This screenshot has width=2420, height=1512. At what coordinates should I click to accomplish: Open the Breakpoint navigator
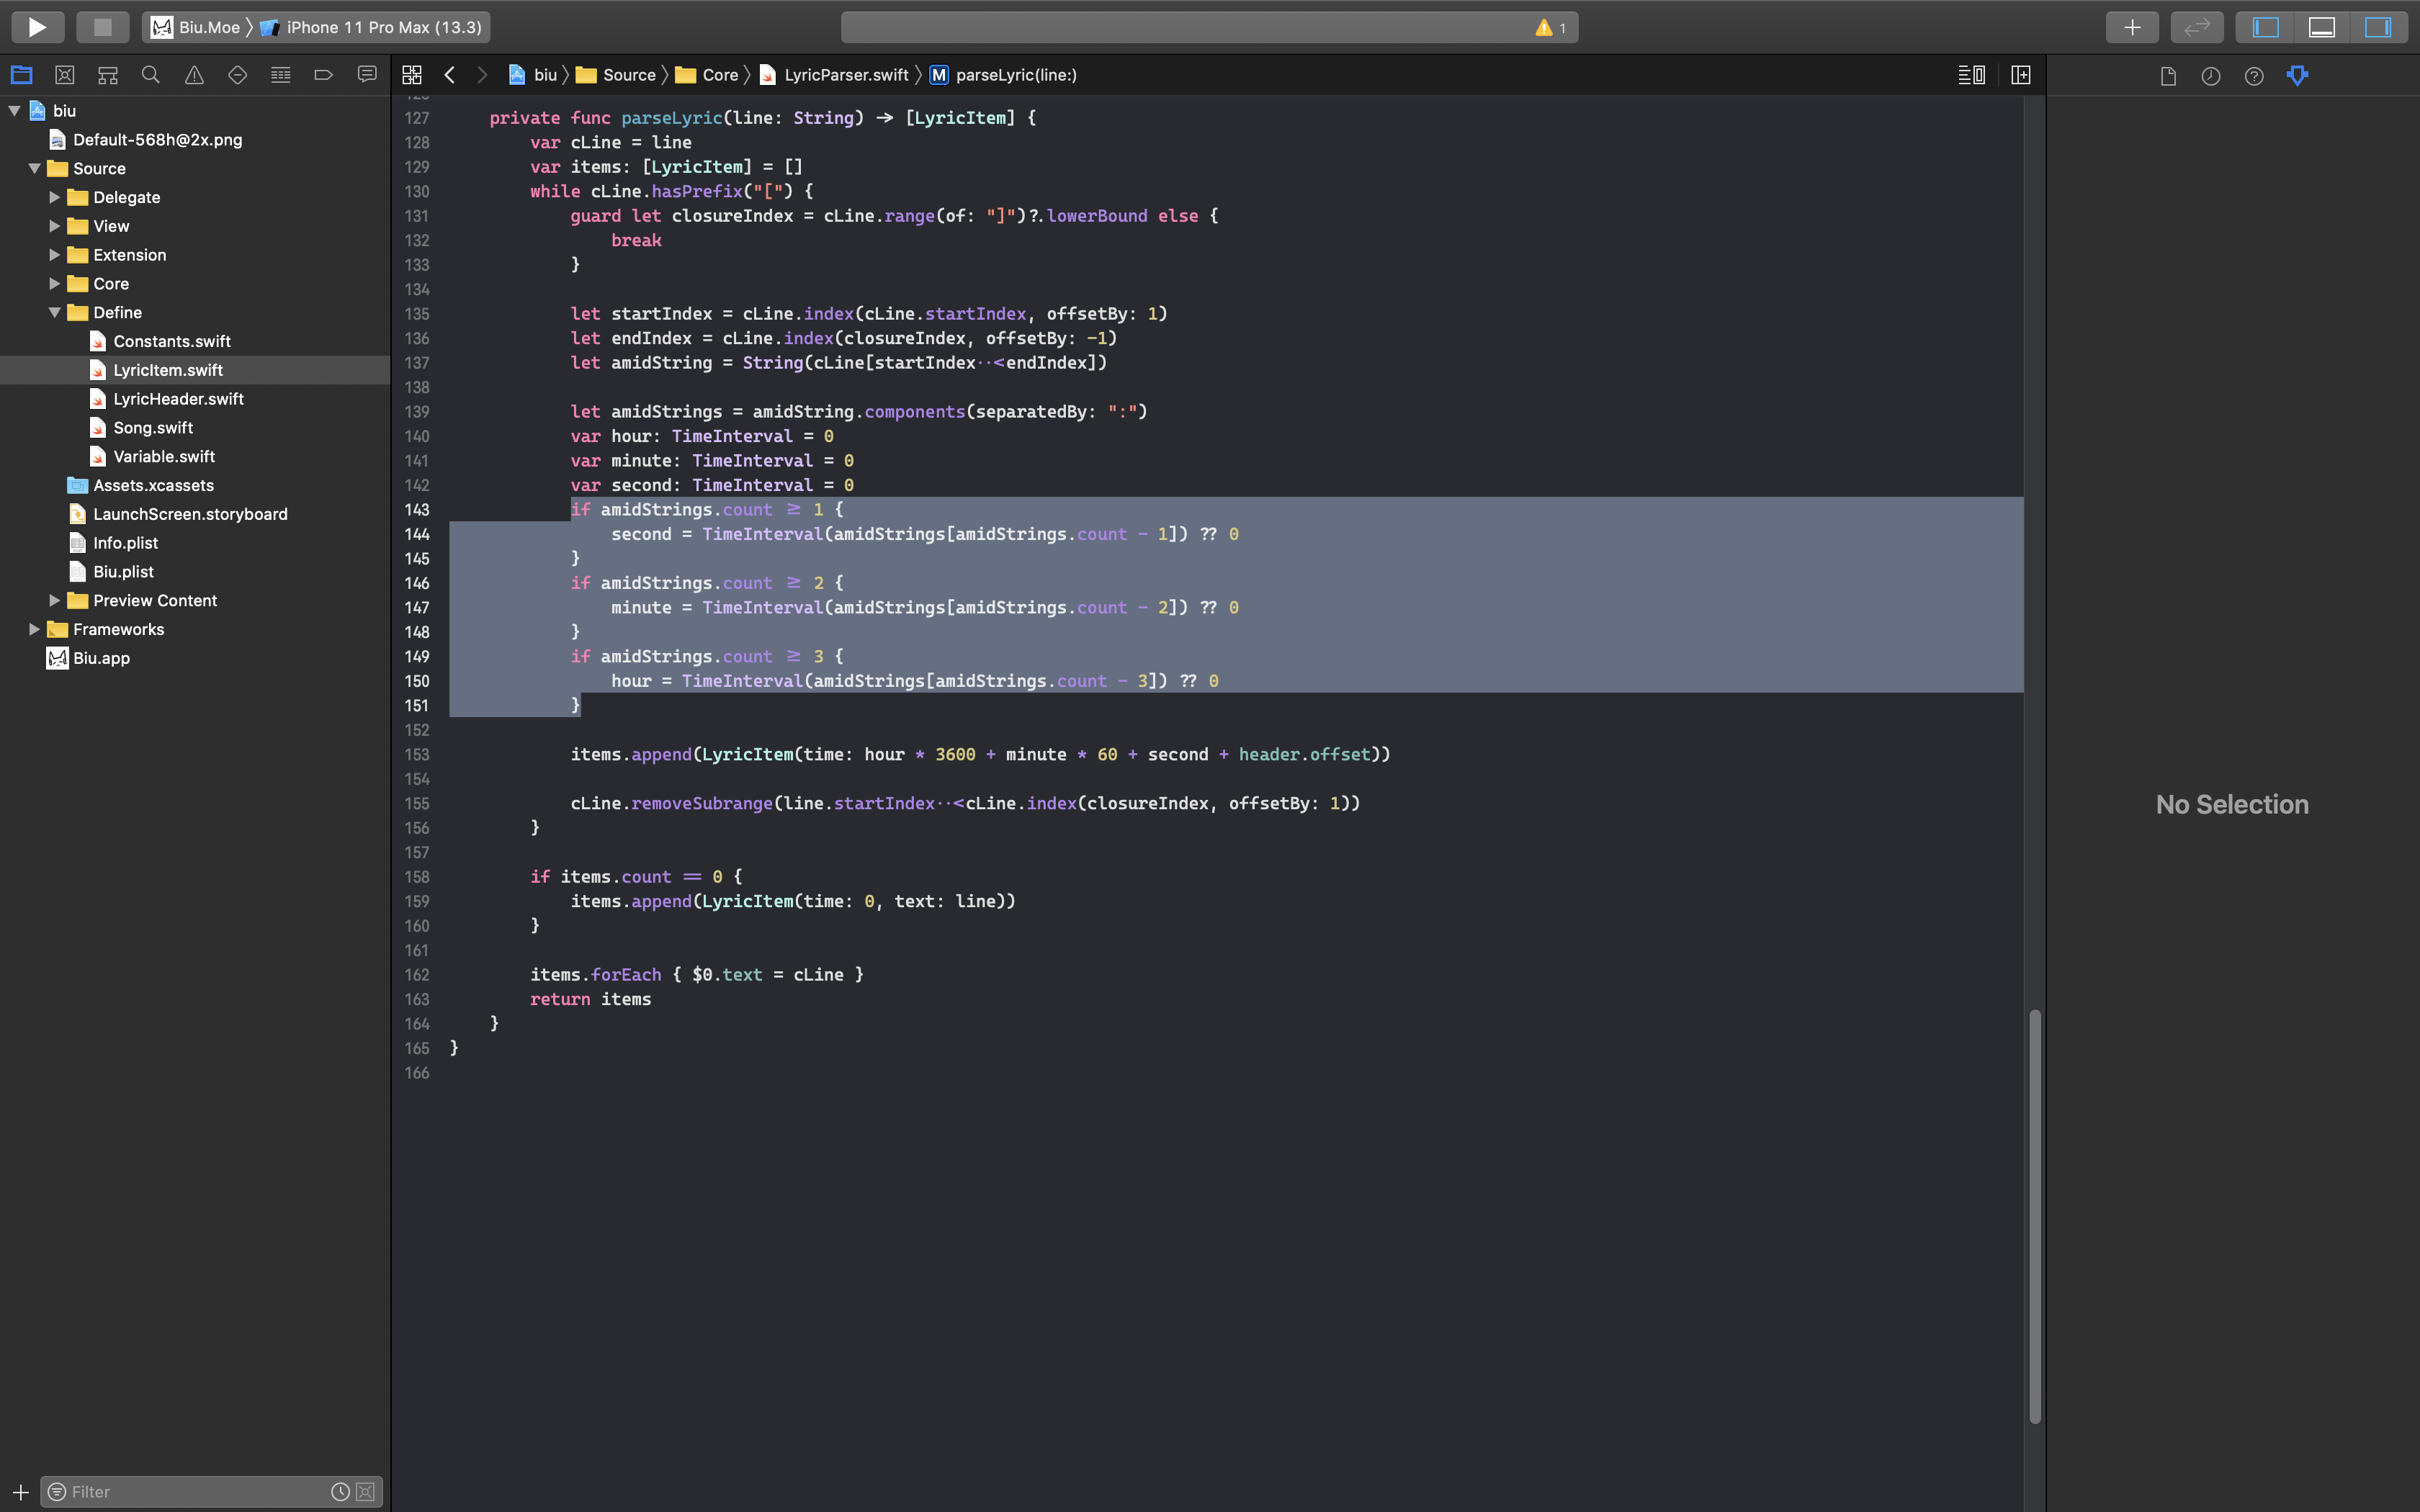pos(322,75)
